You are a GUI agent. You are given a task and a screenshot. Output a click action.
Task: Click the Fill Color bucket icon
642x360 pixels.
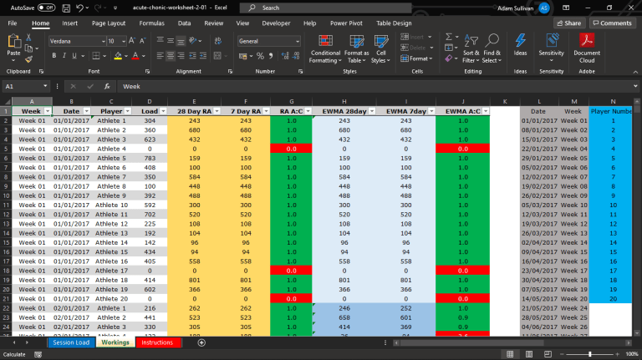click(118, 56)
